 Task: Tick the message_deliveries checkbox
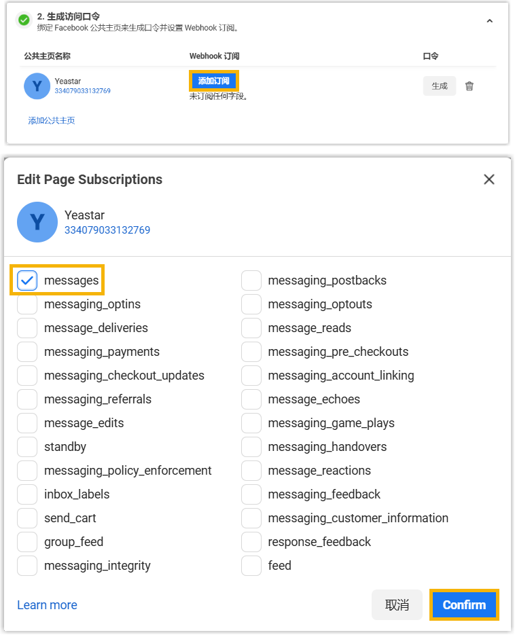click(x=27, y=328)
